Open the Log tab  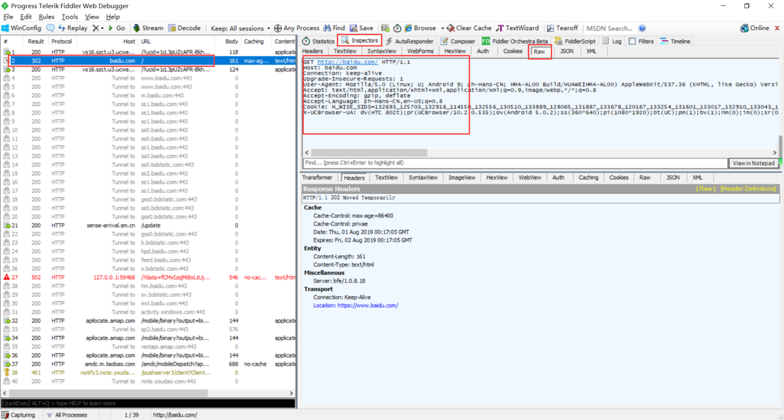pyautogui.click(x=612, y=41)
